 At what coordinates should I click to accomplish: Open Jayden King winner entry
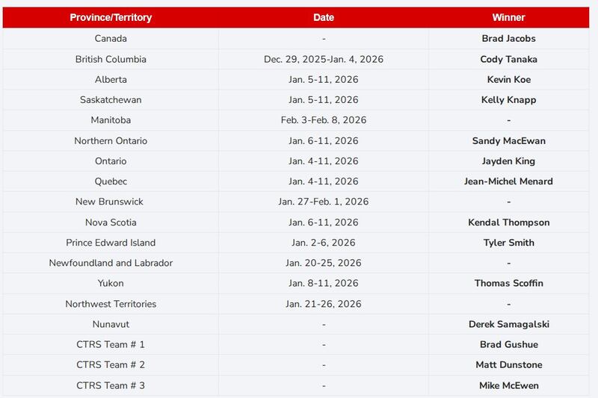pyautogui.click(x=508, y=161)
